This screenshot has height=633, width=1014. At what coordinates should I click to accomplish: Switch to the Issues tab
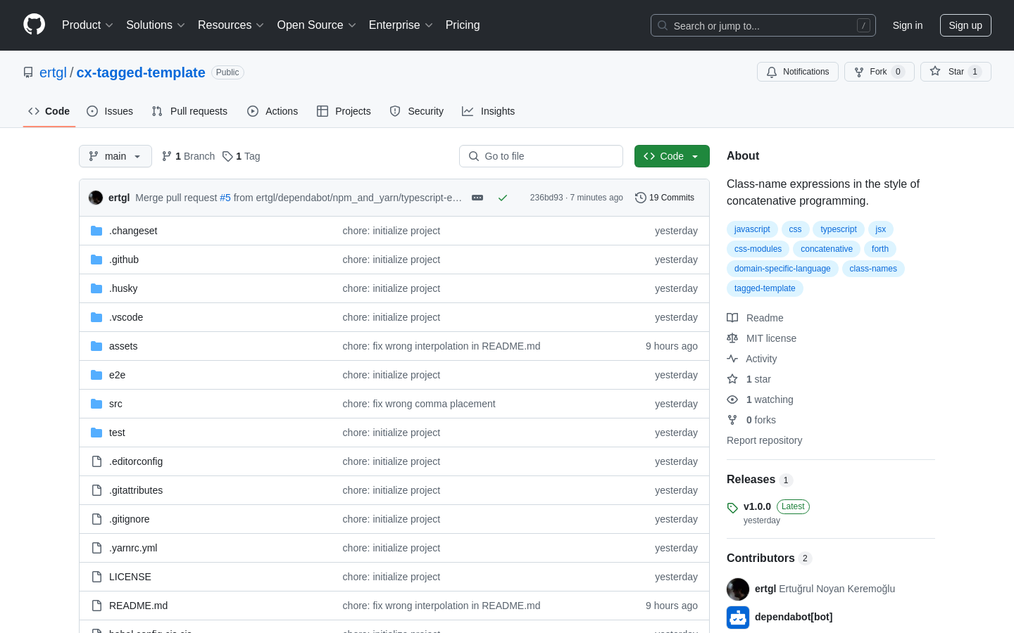110,111
